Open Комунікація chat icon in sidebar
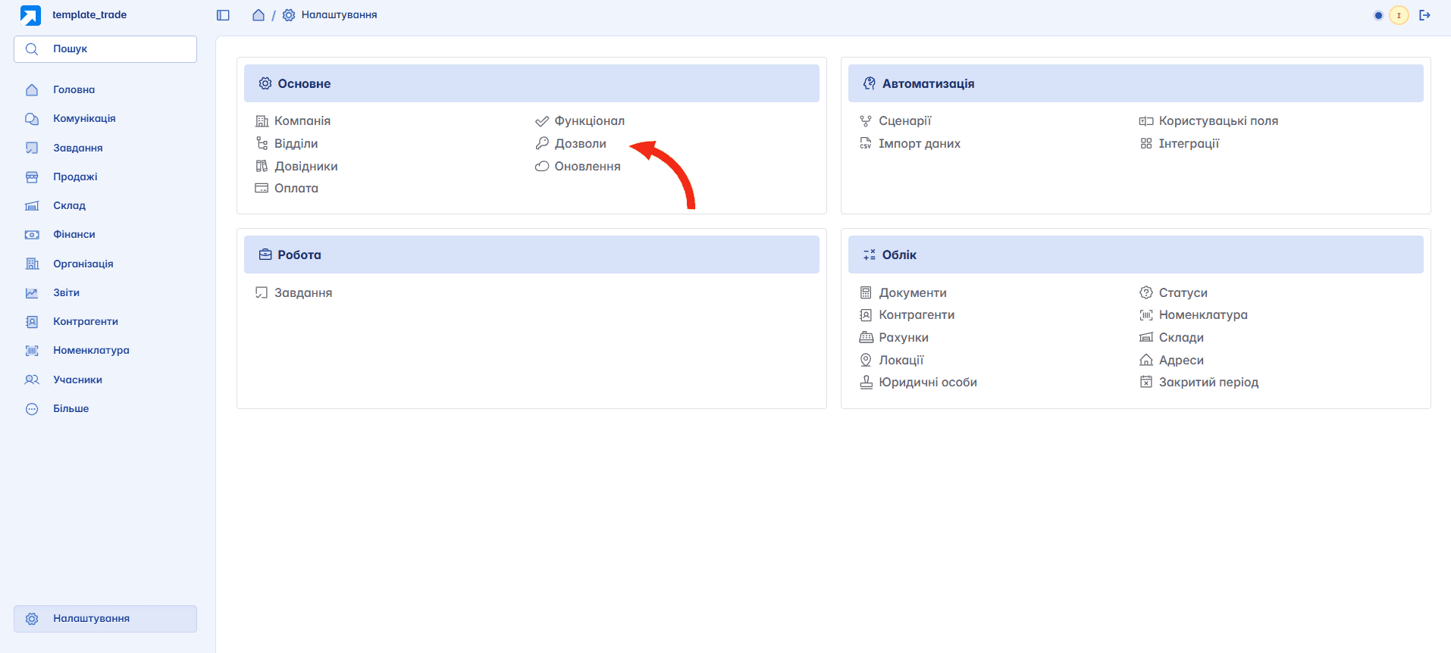The width and height of the screenshot is (1451, 653). click(x=32, y=119)
